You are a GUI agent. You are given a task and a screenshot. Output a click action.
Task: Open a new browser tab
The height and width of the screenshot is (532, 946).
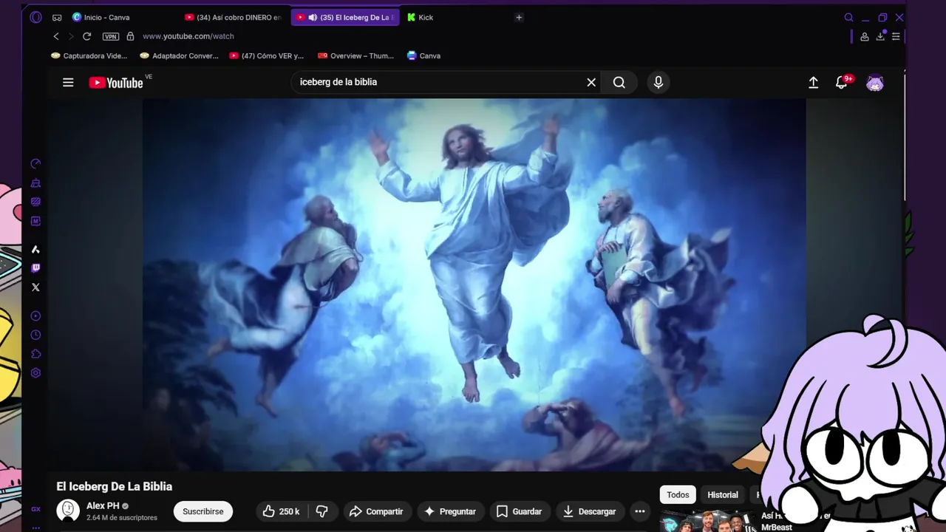pyautogui.click(x=519, y=17)
